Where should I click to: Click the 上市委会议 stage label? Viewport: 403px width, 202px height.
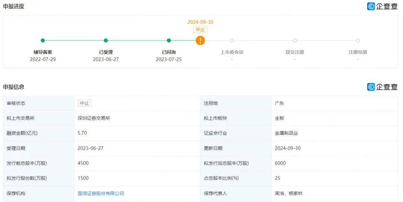232,52
